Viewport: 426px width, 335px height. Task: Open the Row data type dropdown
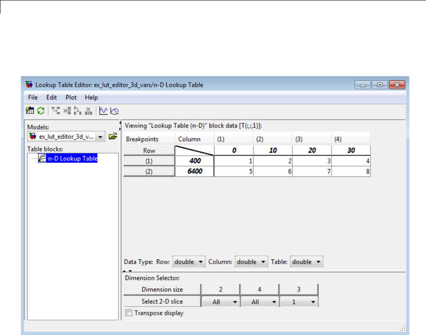tap(189, 262)
